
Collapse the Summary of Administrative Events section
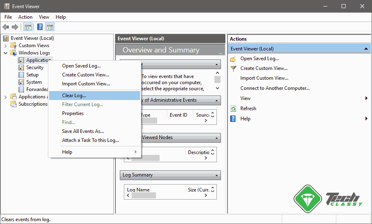pos(216,101)
